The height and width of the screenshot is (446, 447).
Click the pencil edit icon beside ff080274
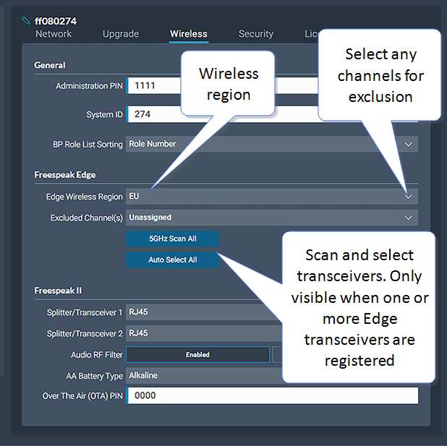pyautogui.click(x=25, y=20)
